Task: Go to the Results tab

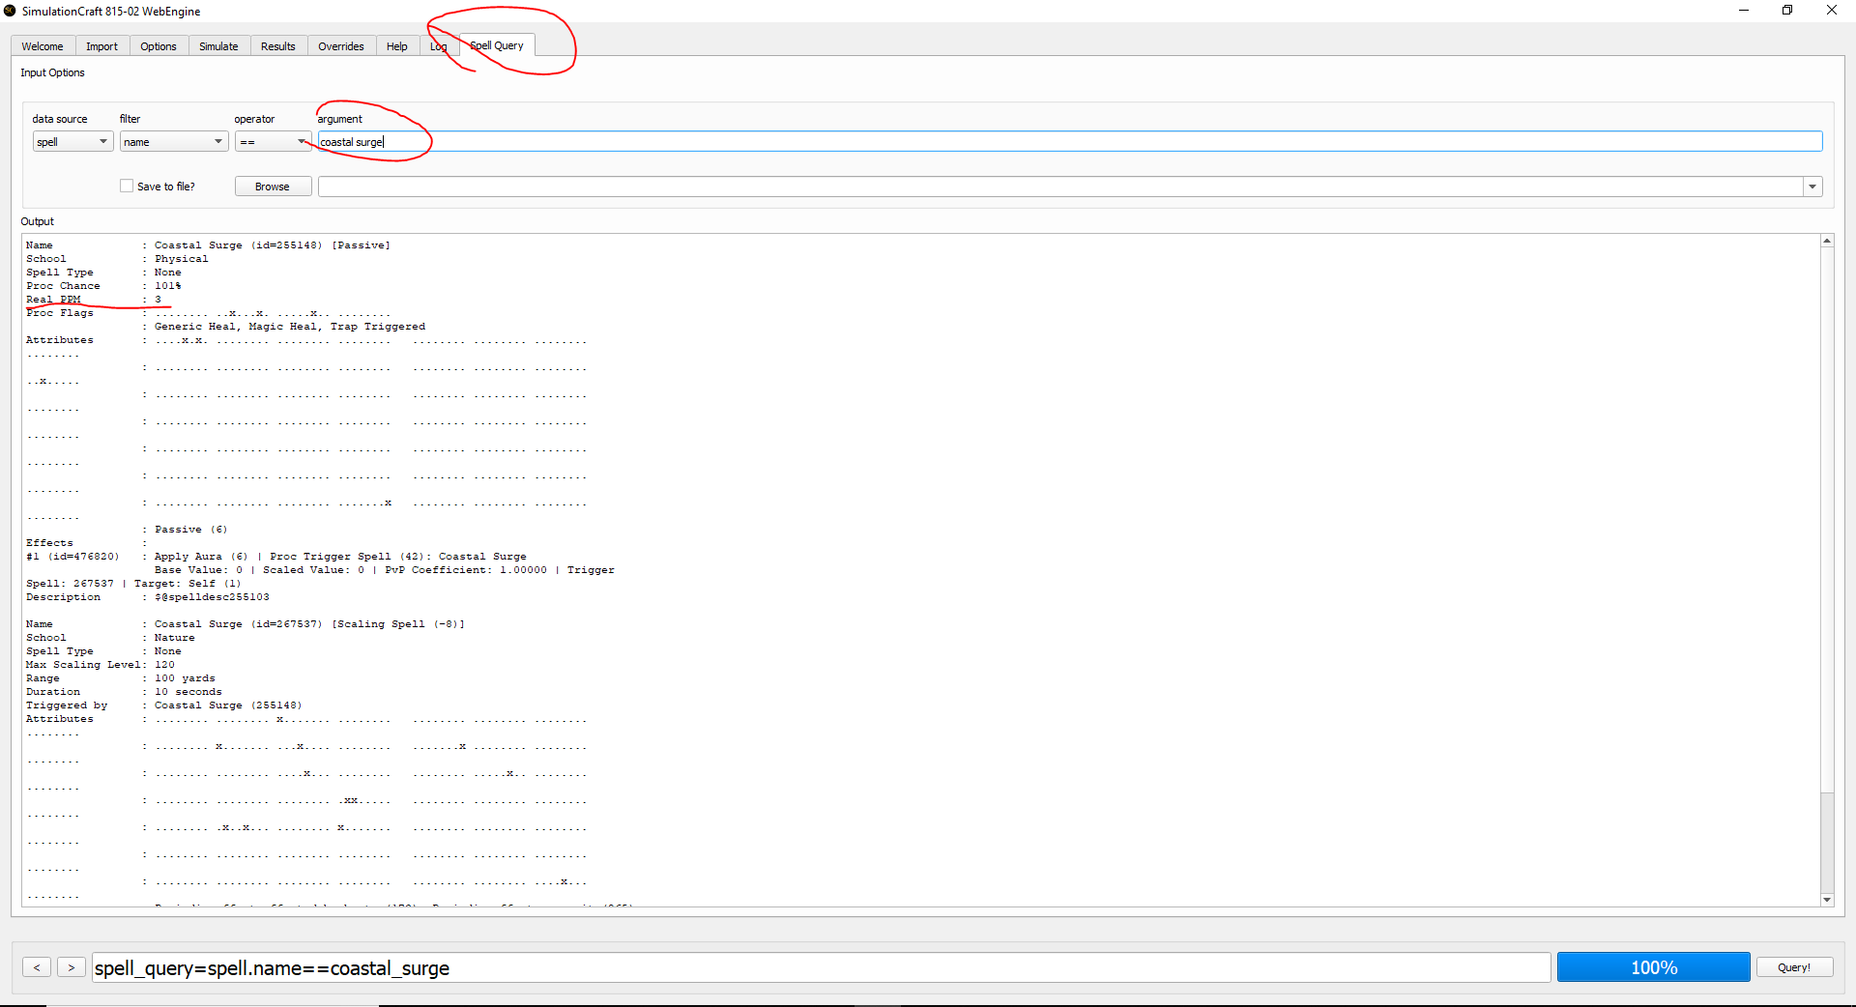Action: point(278,46)
